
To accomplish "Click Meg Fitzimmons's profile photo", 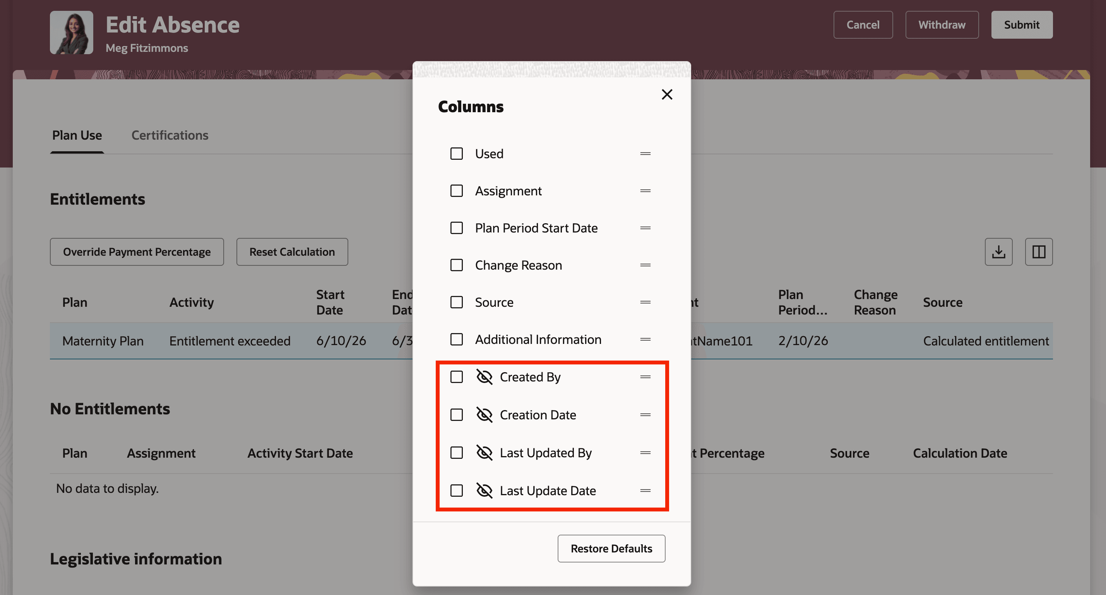I will (71, 32).
